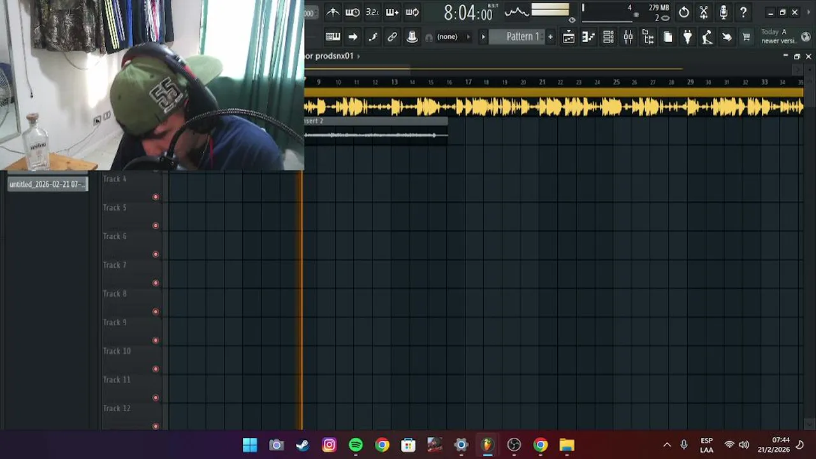Click the globe news icon
The height and width of the screenshot is (459, 816).
[805, 37]
